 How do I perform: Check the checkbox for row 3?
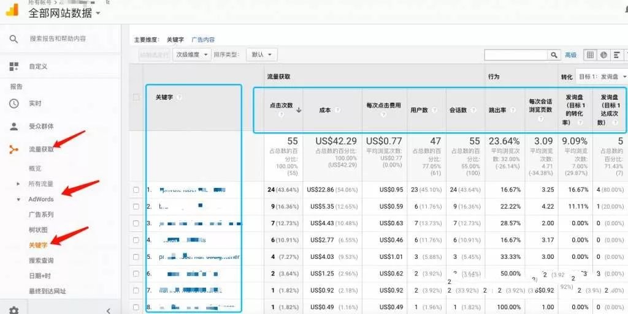coord(136,223)
